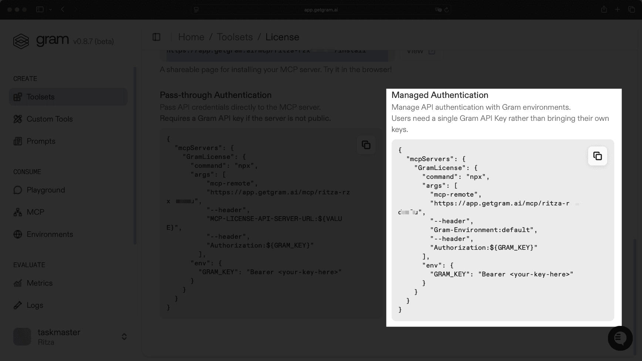Click the Home breadcrumb link
The image size is (642, 361).
point(191,37)
